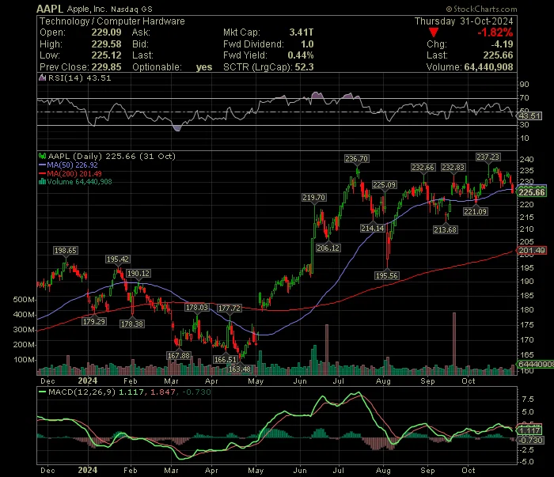
Task: Click the tall late-June volume spike bar
Action: click(327, 349)
